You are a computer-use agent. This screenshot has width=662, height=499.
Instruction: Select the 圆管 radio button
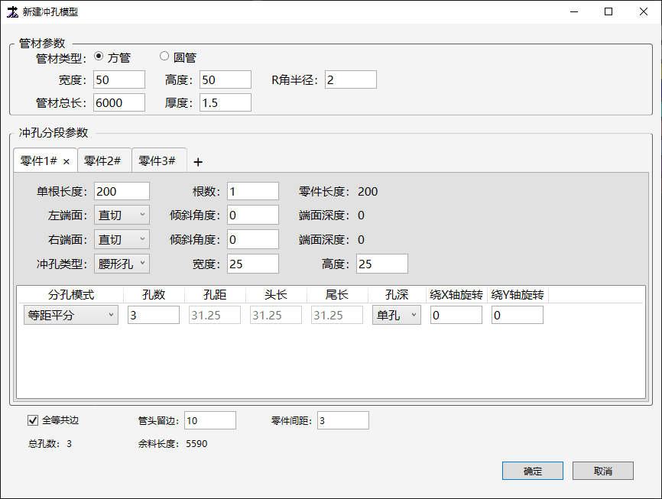coord(164,57)
